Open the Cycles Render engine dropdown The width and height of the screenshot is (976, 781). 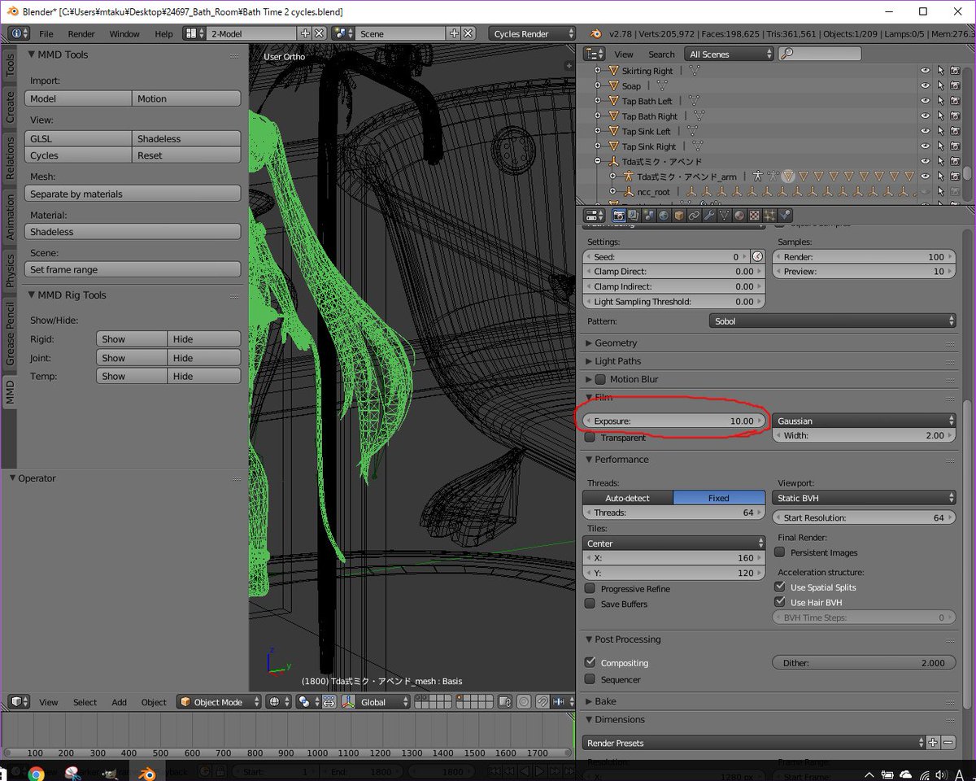(533, 33)
